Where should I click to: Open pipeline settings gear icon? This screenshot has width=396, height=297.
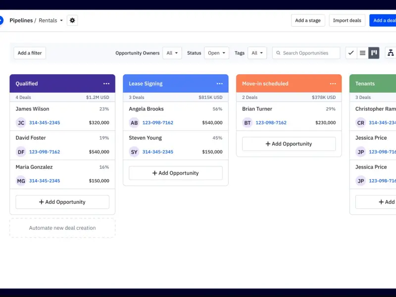(72, 20)
